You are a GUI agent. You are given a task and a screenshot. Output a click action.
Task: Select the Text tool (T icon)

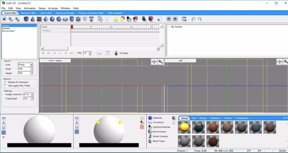91,19
